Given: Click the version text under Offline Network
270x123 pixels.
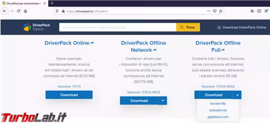Looking at the screenshot, I should tap(143, 92).
